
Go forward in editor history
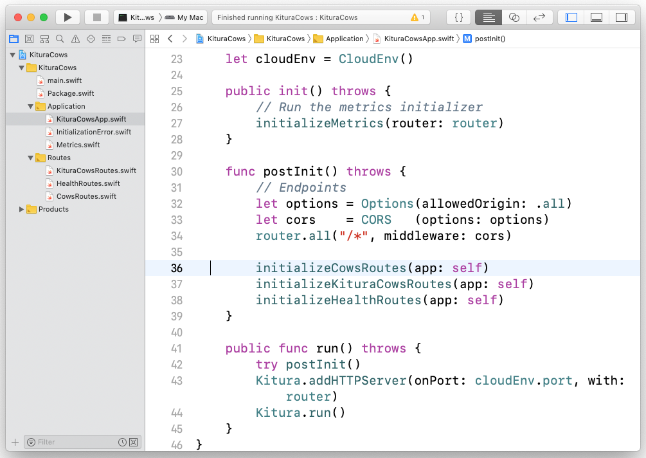pos(184,39)
